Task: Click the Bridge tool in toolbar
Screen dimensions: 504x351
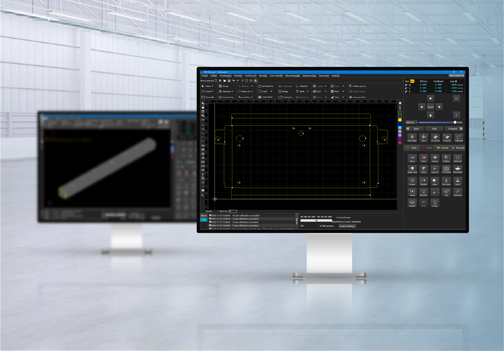Action: [283, 91]
